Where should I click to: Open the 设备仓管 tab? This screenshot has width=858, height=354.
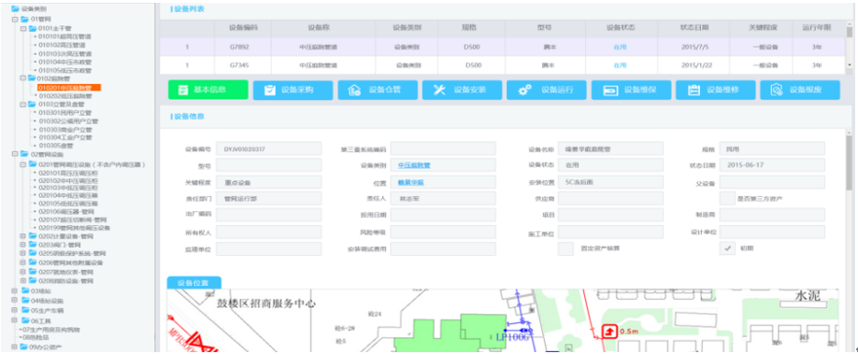378,91
